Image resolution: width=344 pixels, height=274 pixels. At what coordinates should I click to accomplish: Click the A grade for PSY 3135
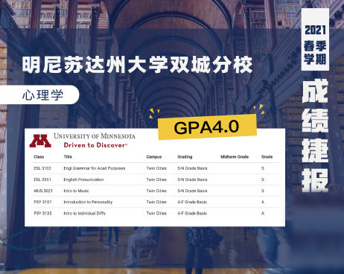click(263, 213)
